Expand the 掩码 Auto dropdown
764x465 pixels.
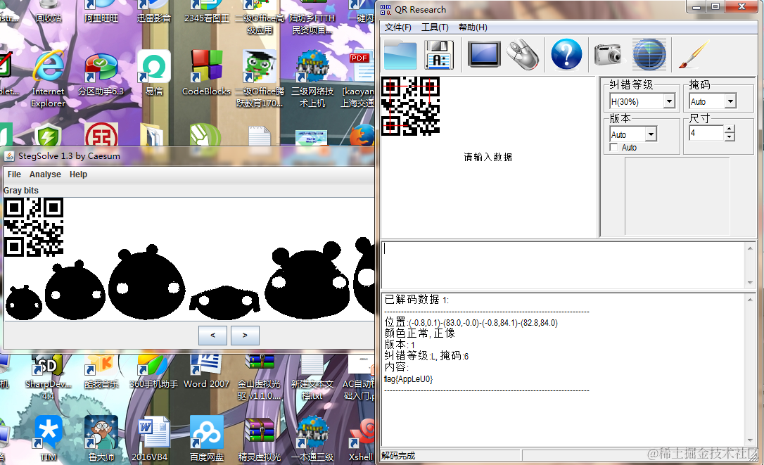(x=730, y=101)
